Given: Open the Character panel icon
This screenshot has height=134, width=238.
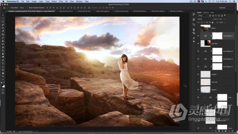Looking at the screenshot, I should pyautogui.click(x=194, y=38).
